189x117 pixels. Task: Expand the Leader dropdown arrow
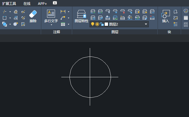coord(69,18)
